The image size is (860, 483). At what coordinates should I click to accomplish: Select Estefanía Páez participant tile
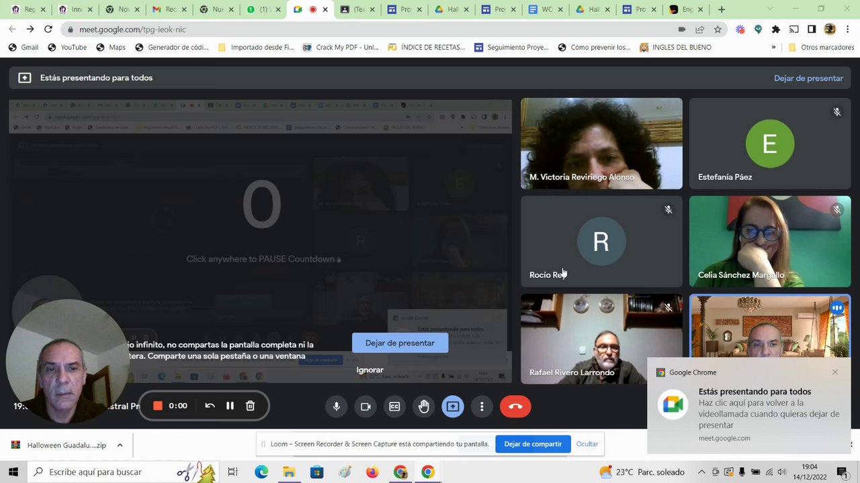point(770,144)
